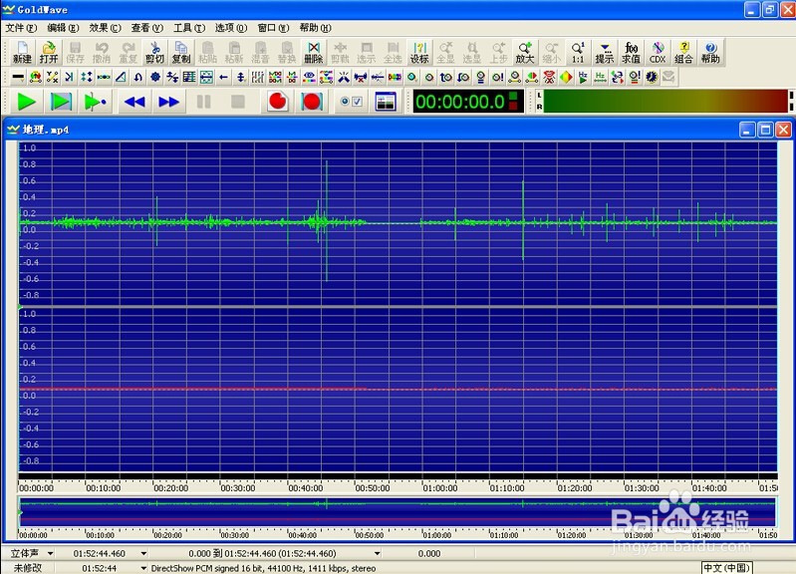Start recording with the red record button
Image resolution: width=796 pixels, height=574 pixels.
278,102
